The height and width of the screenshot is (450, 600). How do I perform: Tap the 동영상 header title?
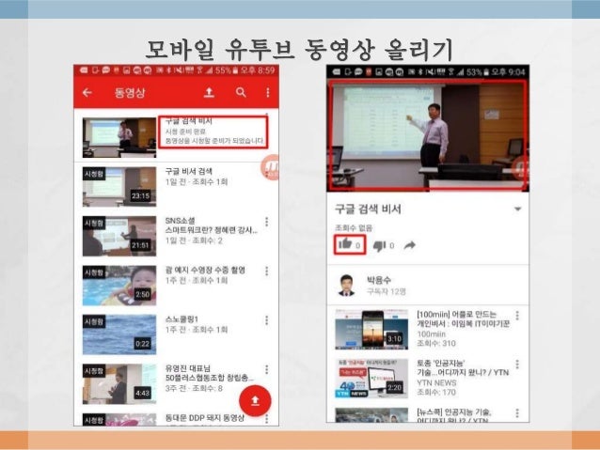(x=130, y=92)
